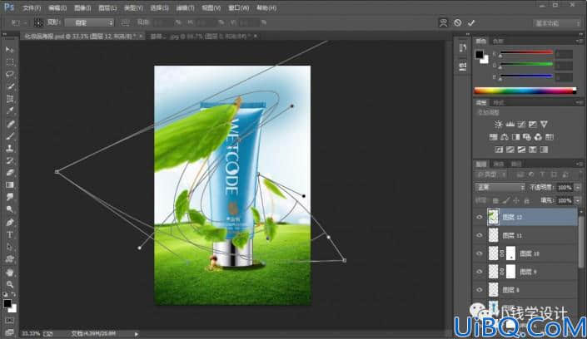Open the layer fill slider arrow
This screenshot has height=339, width=587.
[578, 201]
